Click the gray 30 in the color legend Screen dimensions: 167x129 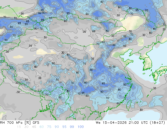point(26,127)
